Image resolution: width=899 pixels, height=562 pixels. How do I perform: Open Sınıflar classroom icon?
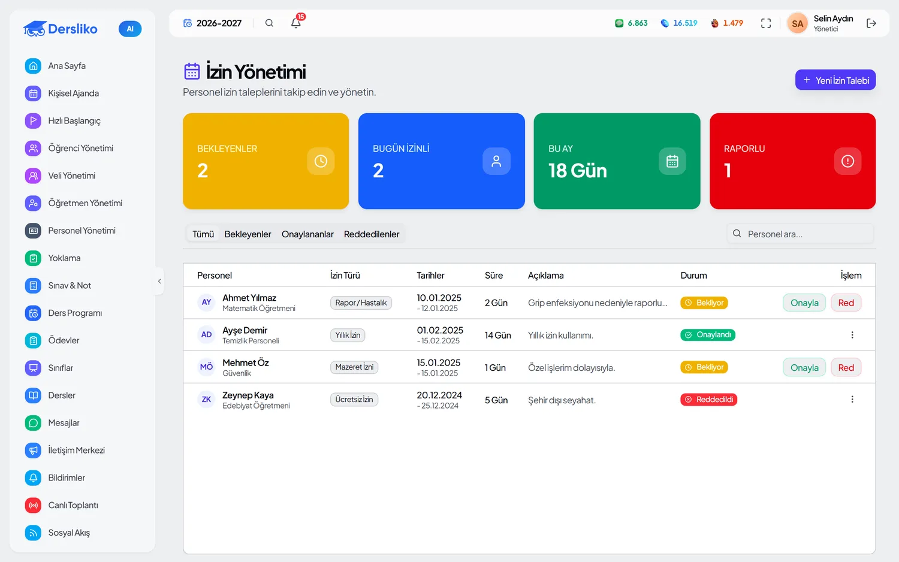[x=34, y=368]
